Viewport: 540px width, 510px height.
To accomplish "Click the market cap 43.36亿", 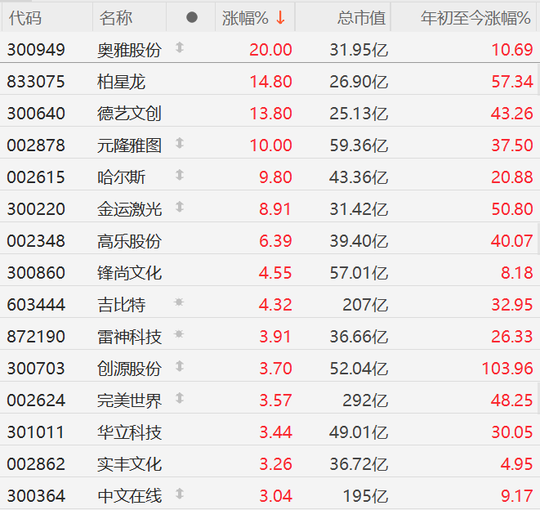I will coord(359,177).
